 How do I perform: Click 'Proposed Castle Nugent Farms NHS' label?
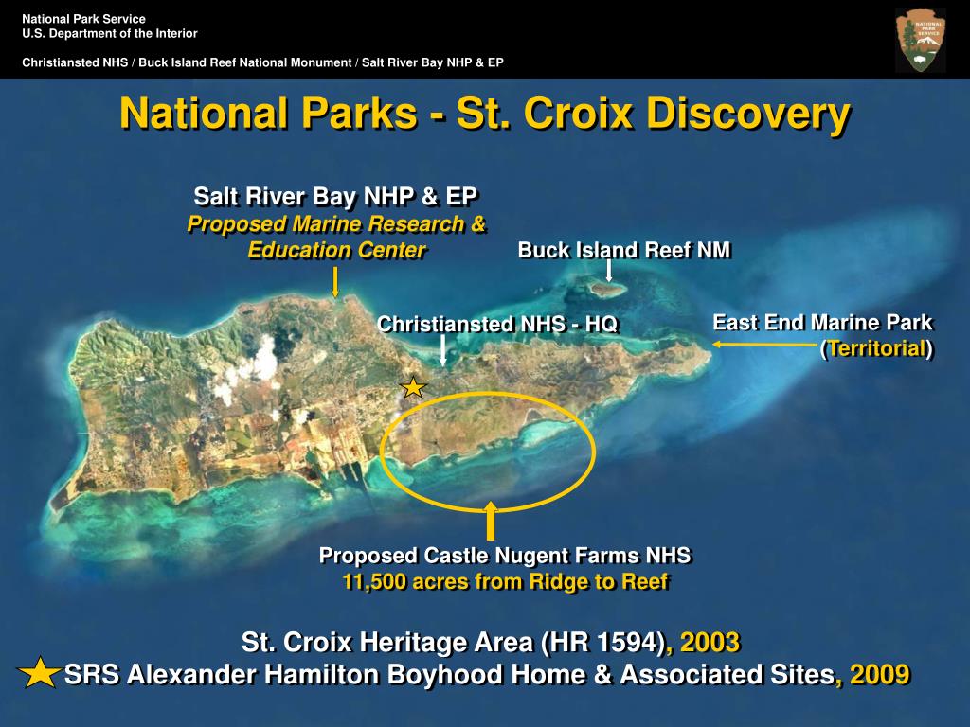[505, 555]
